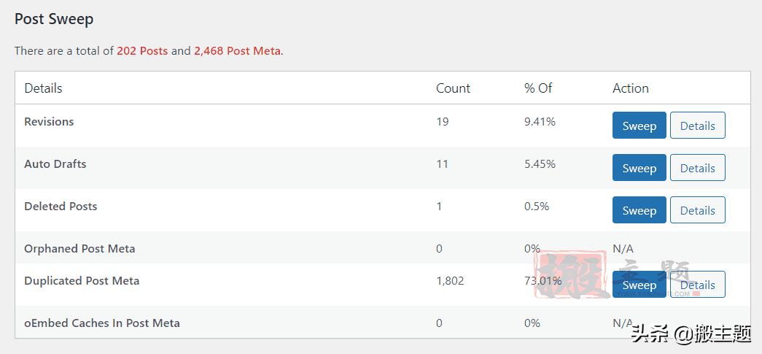The height and width of the screenshot is (354, 762).
Task: Select the Count column header
Action: pos(453,88)
